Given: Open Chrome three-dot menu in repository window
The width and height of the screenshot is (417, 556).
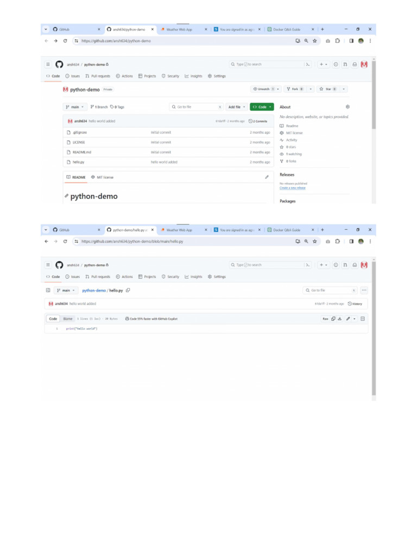Looking at the screenshot, I should click(x=370, y=41).
